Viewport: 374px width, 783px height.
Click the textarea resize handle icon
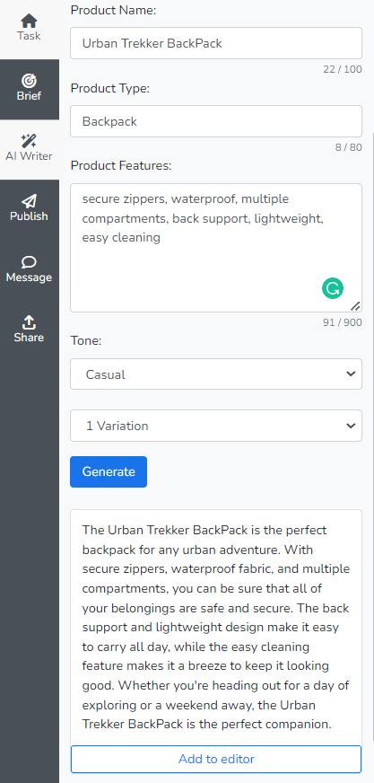tap(355, 306)
